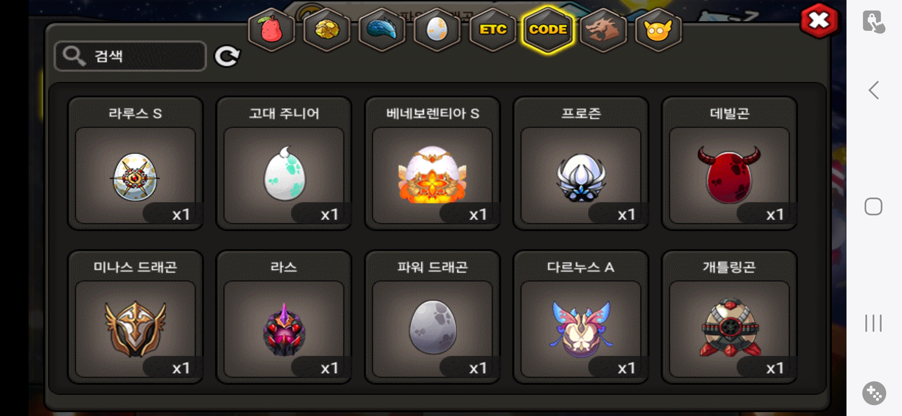Image resolution: width=902 pixels, height=416 pixels.
Task: Switch to the gold nugget tab
Action: 327,30
